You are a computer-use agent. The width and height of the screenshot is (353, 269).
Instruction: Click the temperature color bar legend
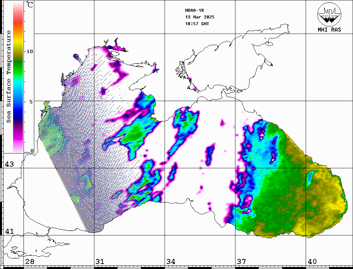coord(18,77)
